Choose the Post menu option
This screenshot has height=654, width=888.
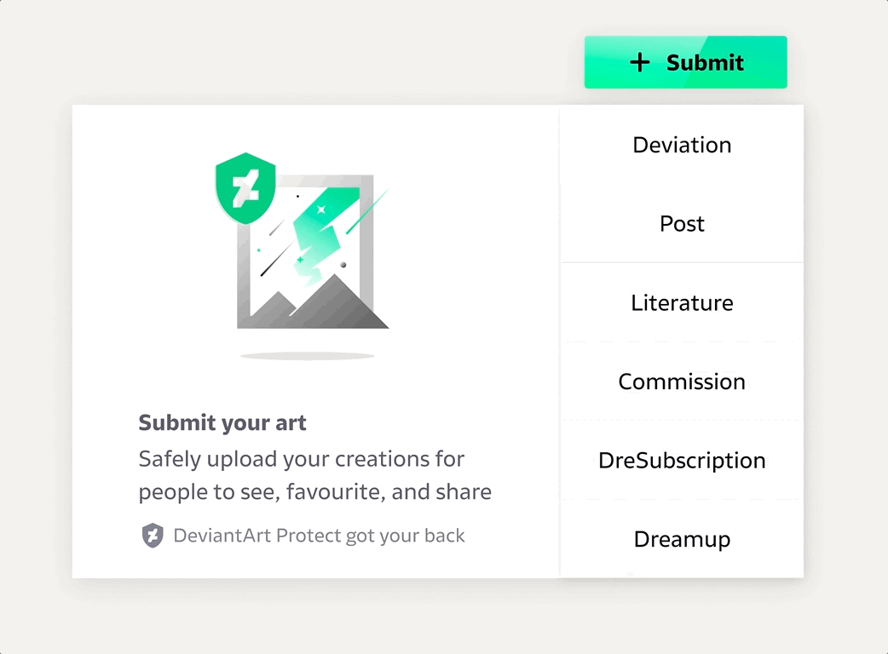click(682, 224)
